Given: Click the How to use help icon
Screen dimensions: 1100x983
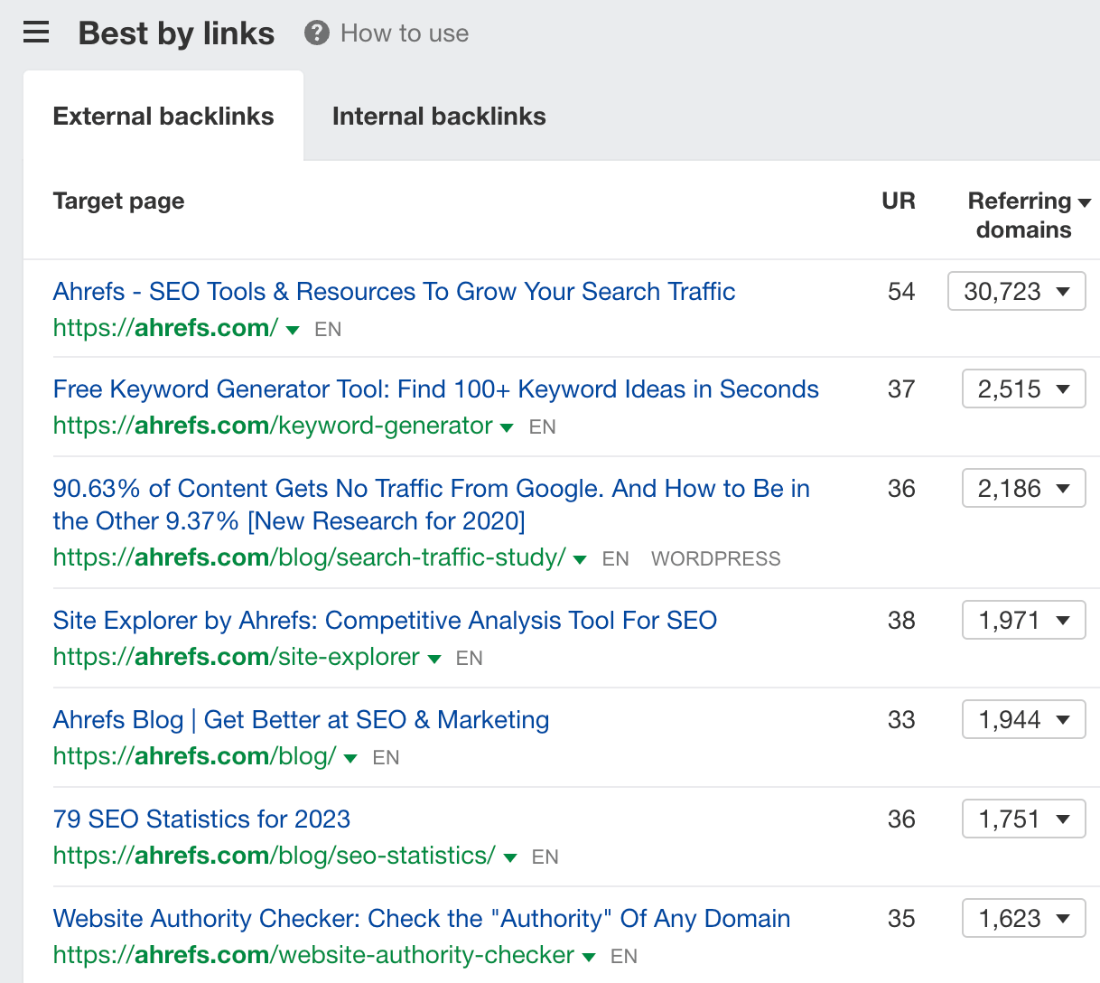Looking at the screenshot, I should [315, 33].
